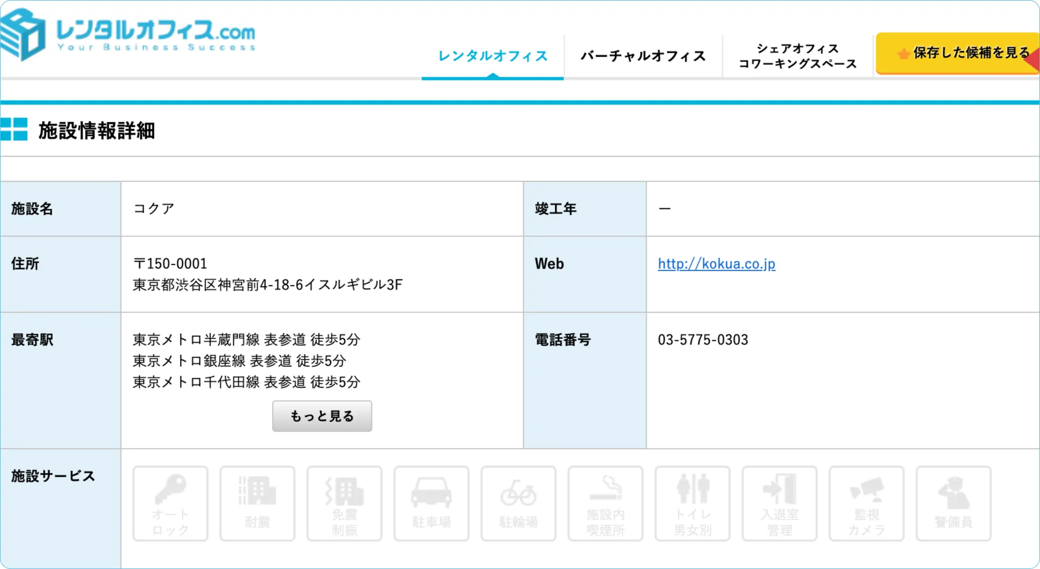Image resolution: width=1040 pixels, height=569 pixels.
Task: Select the 監視カメラ surveillance camera icon
Action: pos(866,503)
